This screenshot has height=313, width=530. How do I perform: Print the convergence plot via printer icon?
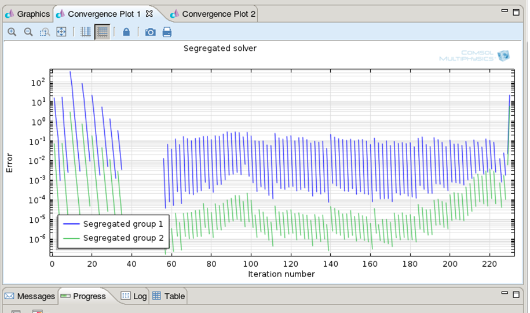(167, 32)
